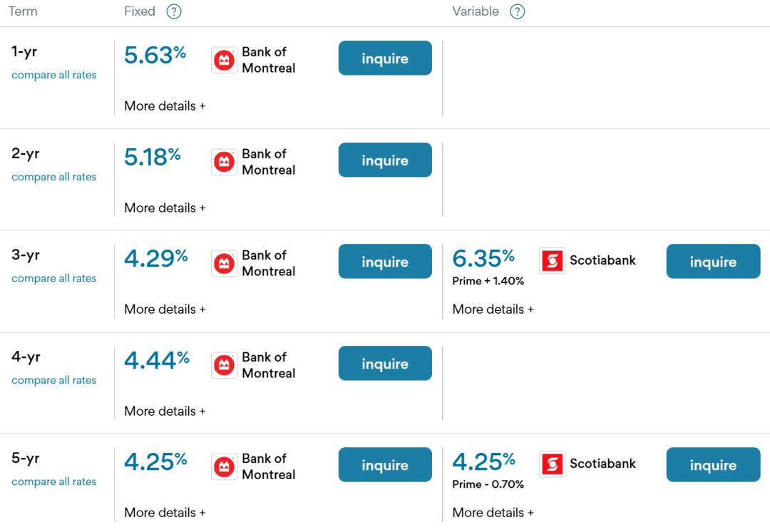
Task: Expand More details for 5-yr variable rate
Action: tap(493, 512)
